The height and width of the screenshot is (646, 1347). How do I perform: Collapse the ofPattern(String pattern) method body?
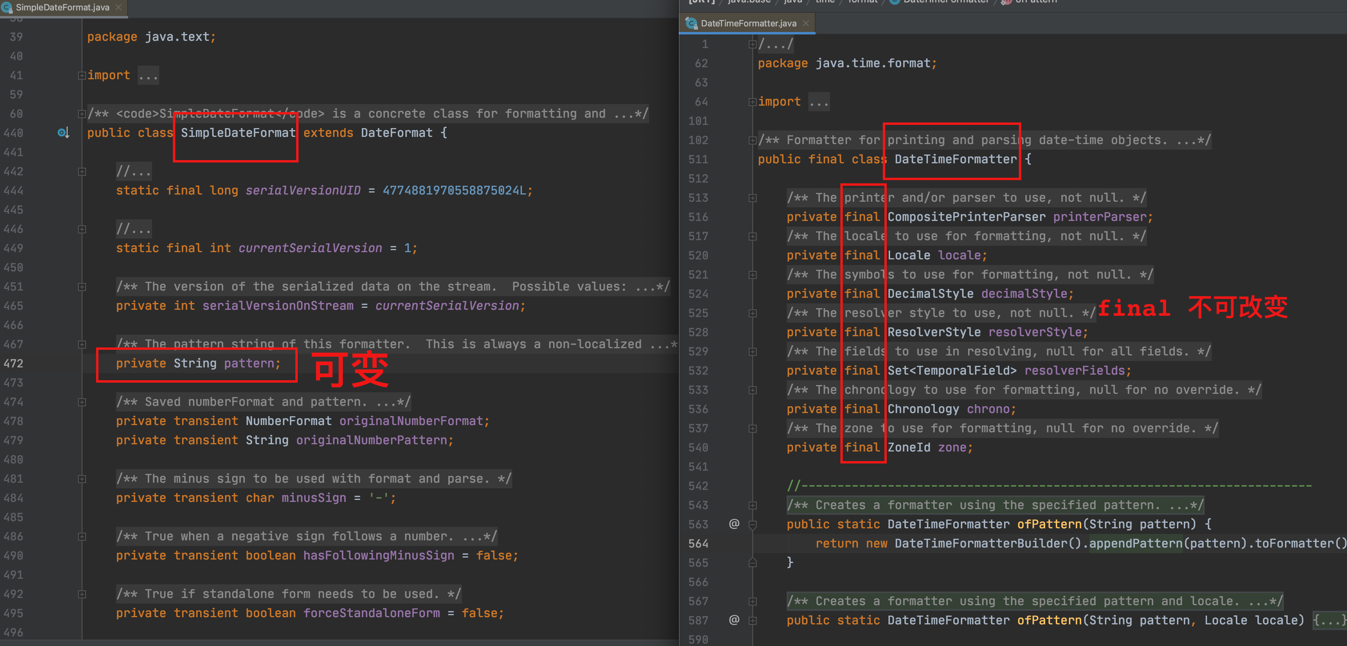(x=752, y=525)
